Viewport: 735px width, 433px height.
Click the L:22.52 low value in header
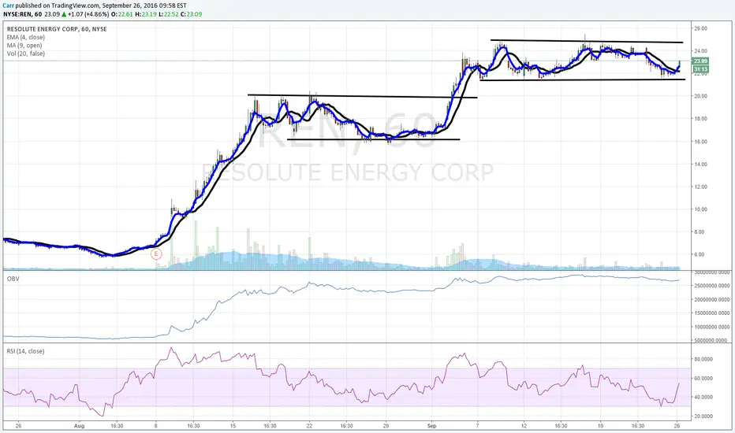[x=169, y=14]
